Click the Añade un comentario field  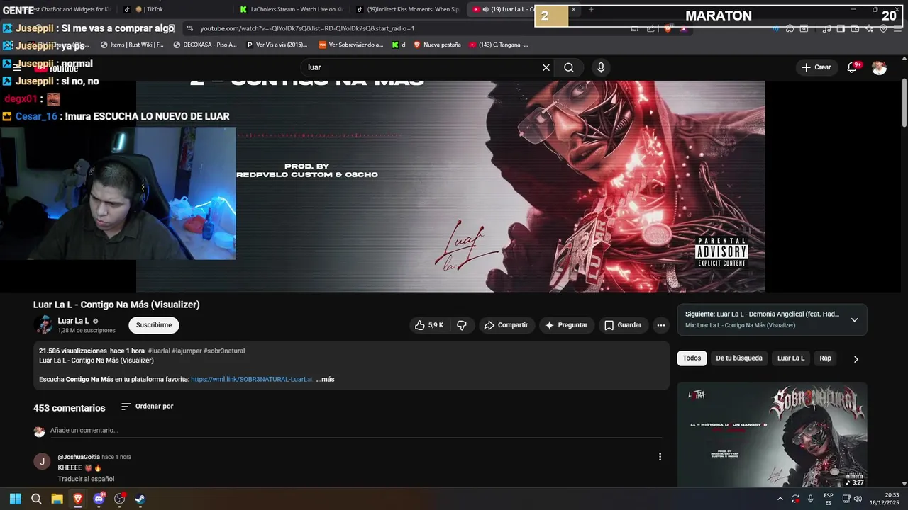355,431
